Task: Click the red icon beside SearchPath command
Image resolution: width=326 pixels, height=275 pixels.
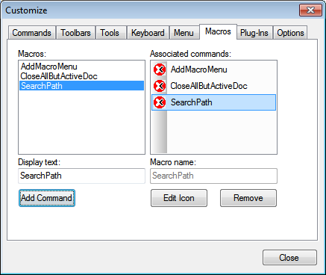Action: click(x=160, y=102)
